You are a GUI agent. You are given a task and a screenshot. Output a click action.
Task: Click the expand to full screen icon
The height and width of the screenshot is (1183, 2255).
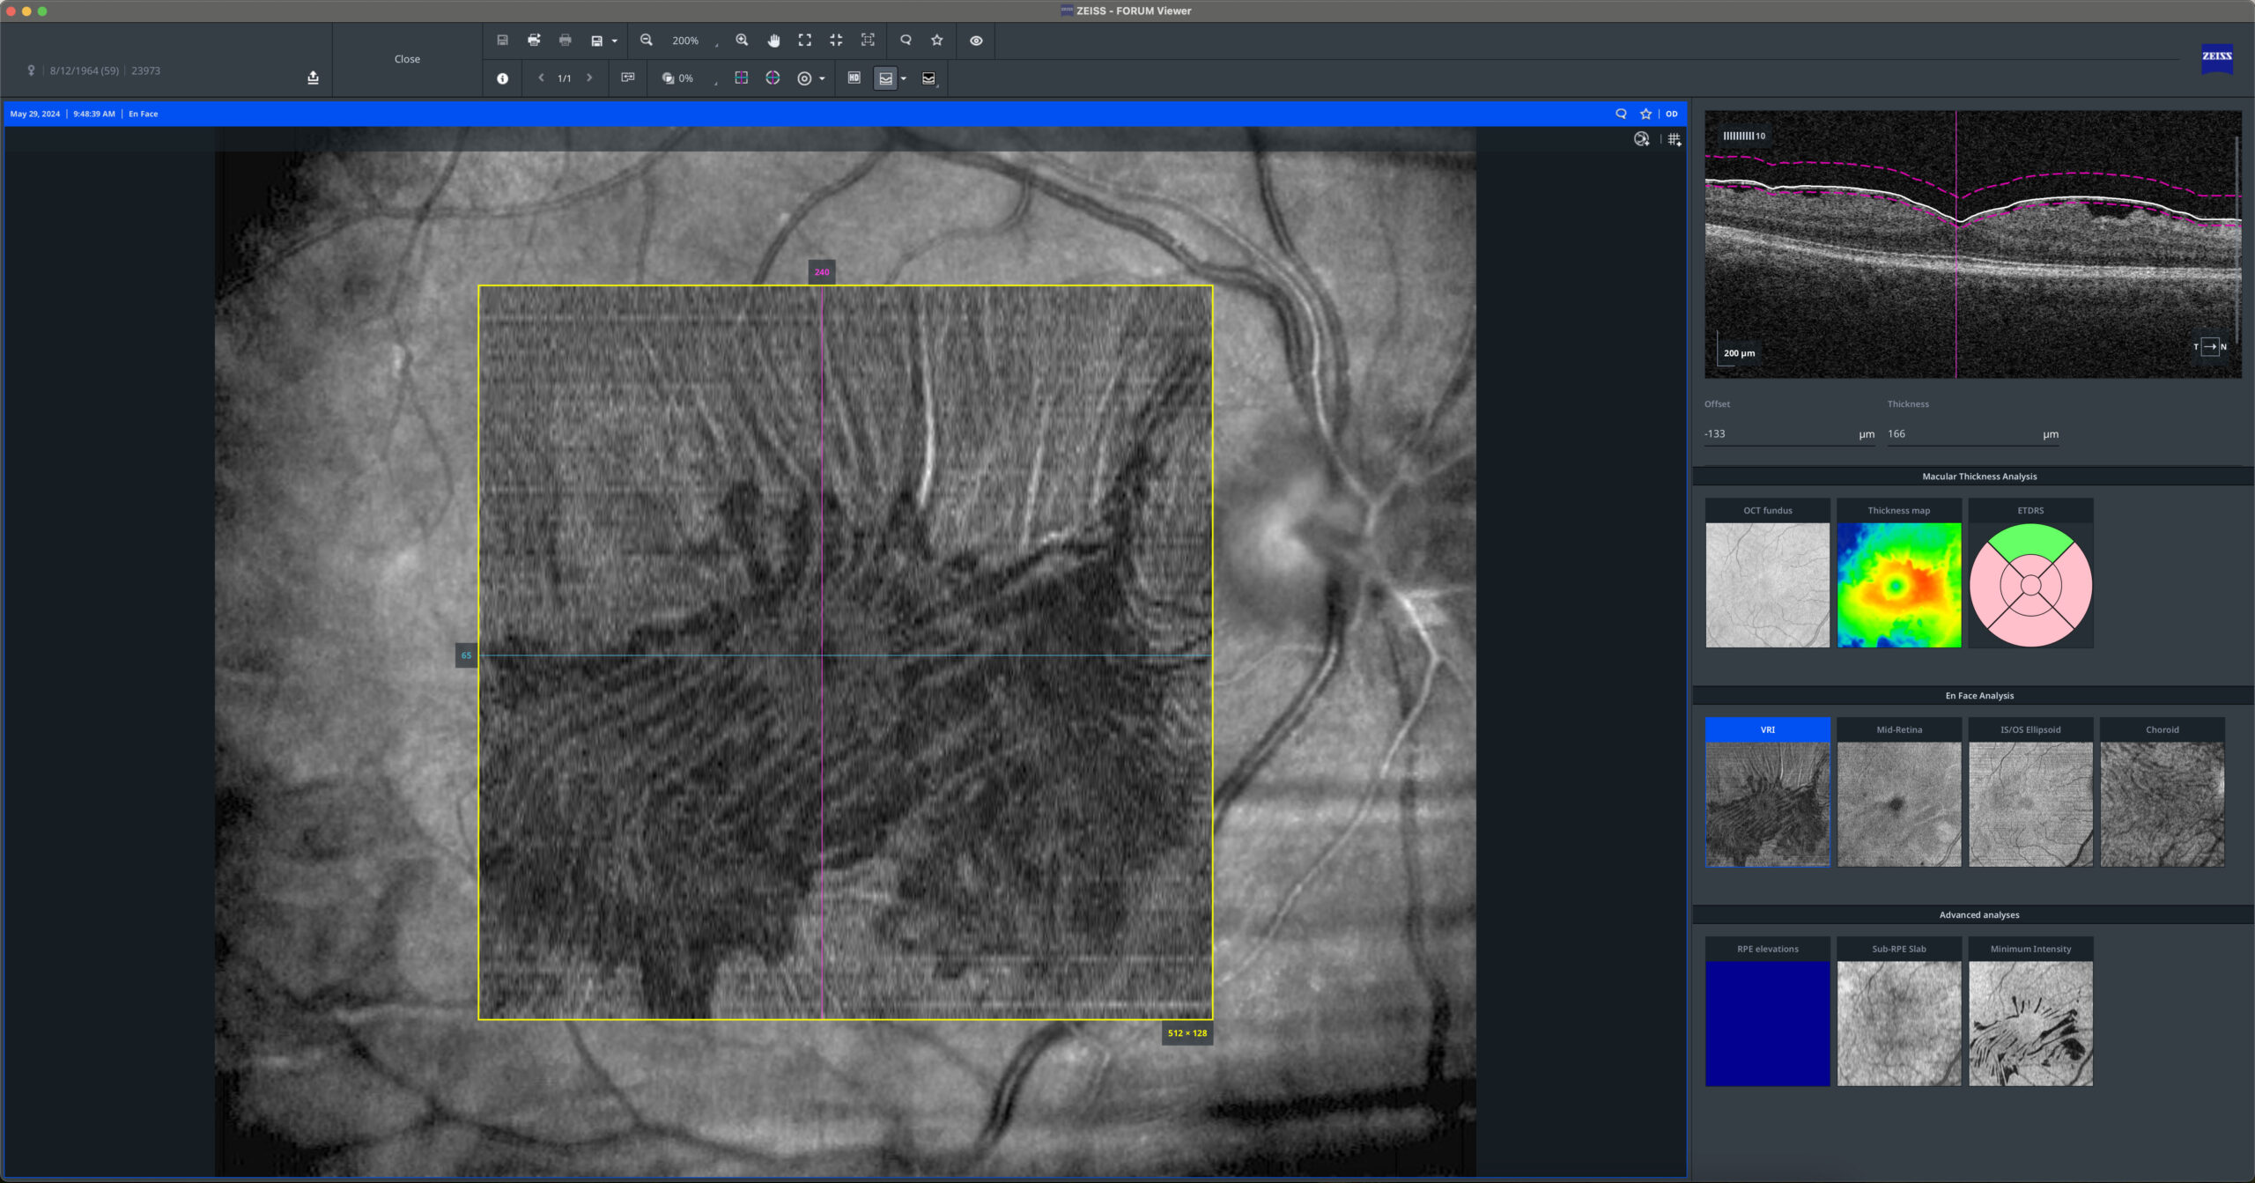pos(805,41)
